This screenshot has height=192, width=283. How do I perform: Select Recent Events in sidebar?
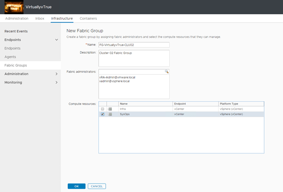point(16,31)
